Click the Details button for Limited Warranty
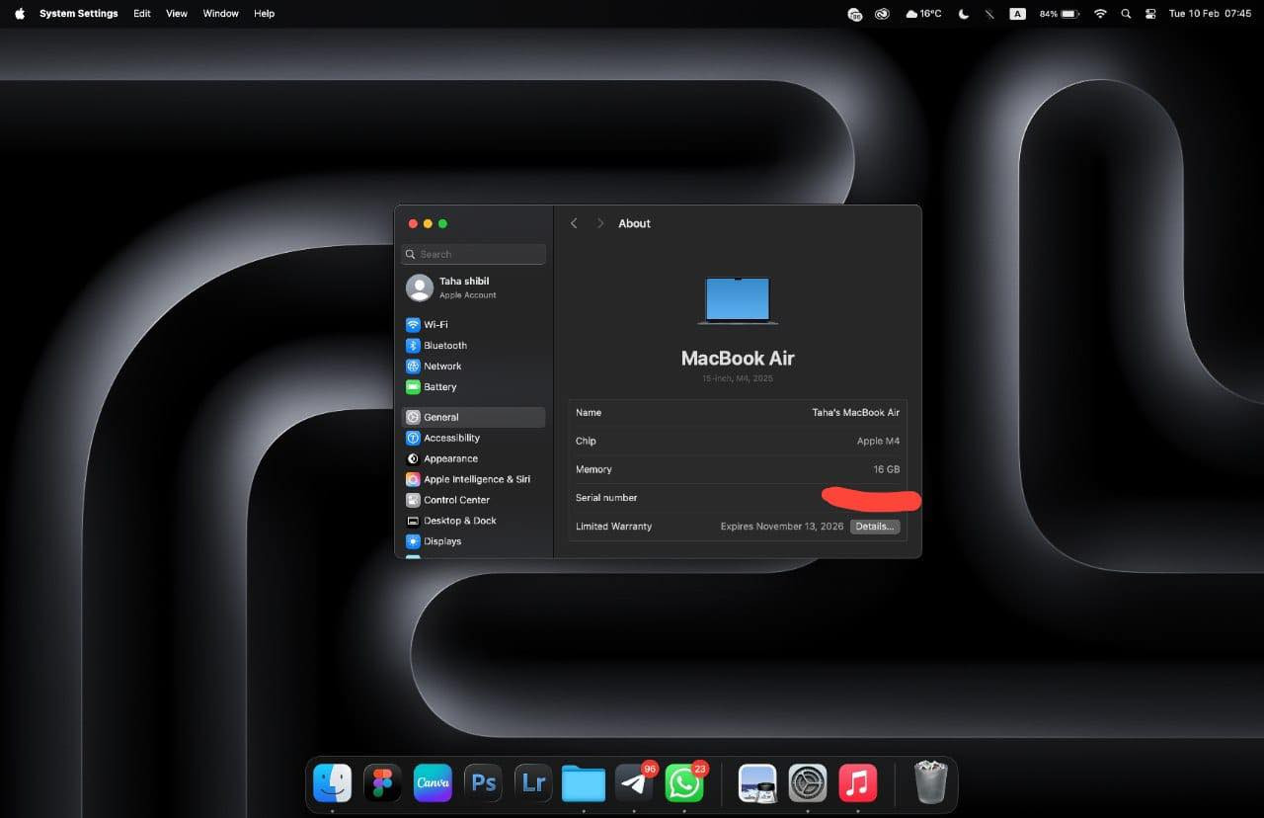The image size is (1264, 818). coord(875,527)
